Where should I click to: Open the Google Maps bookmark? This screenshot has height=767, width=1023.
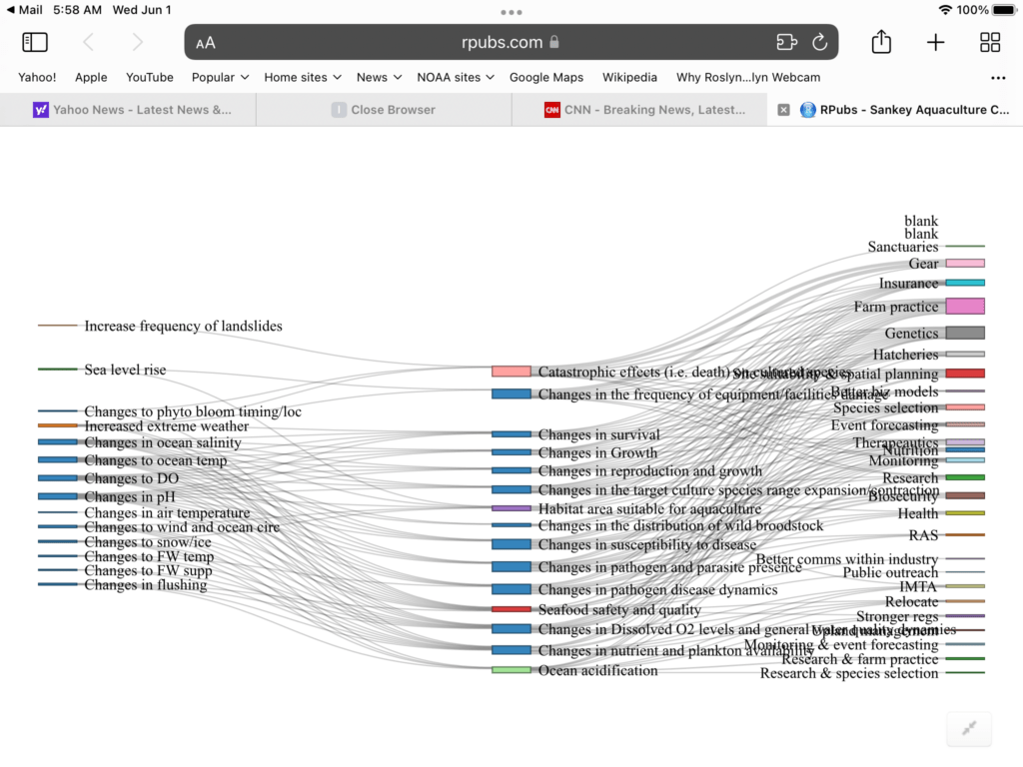click(x=545, y=77)
